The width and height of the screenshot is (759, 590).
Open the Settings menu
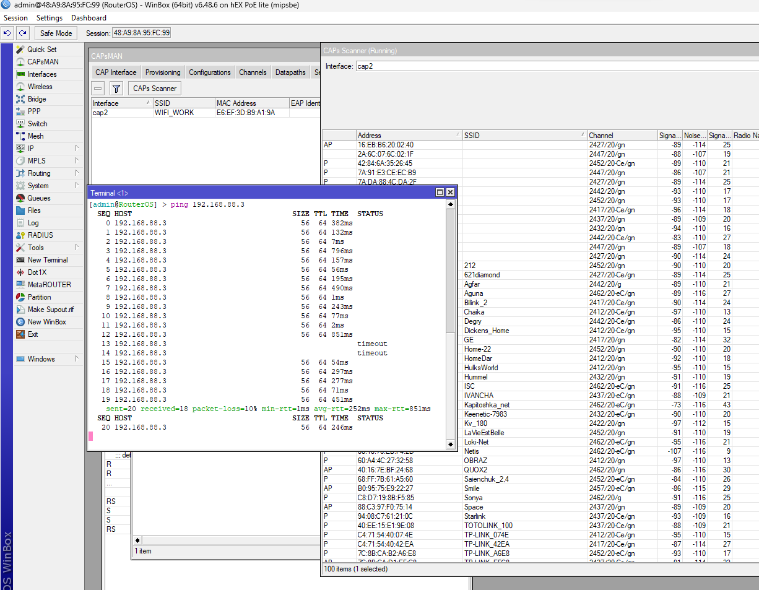point(50,18)
